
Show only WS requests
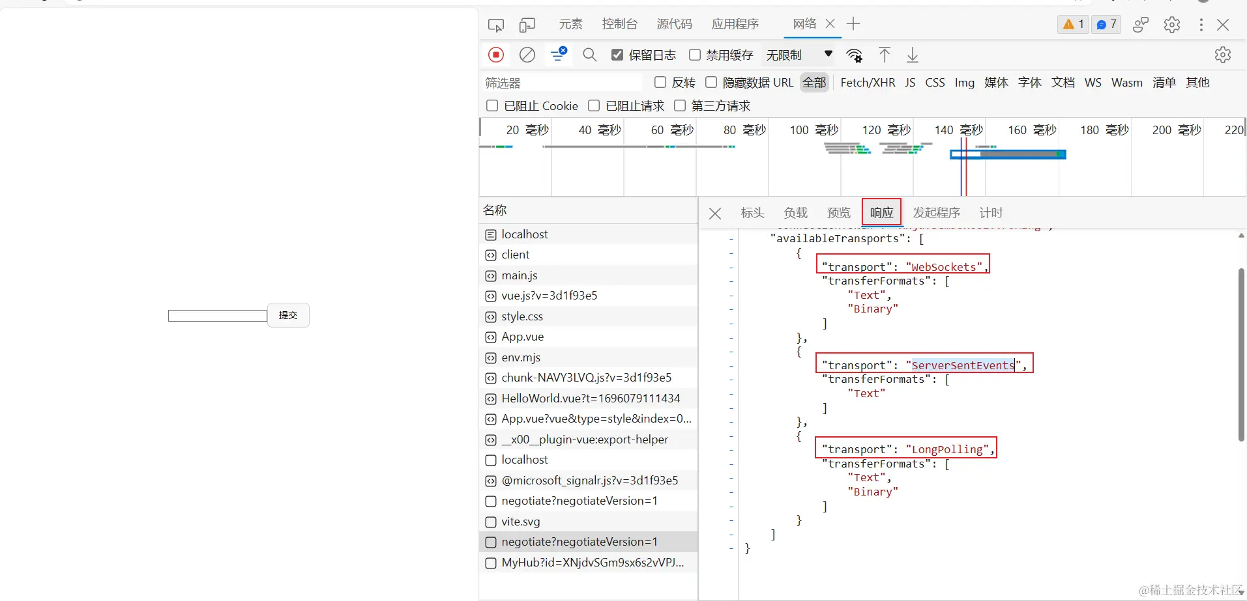click(x=1093, y=83)
